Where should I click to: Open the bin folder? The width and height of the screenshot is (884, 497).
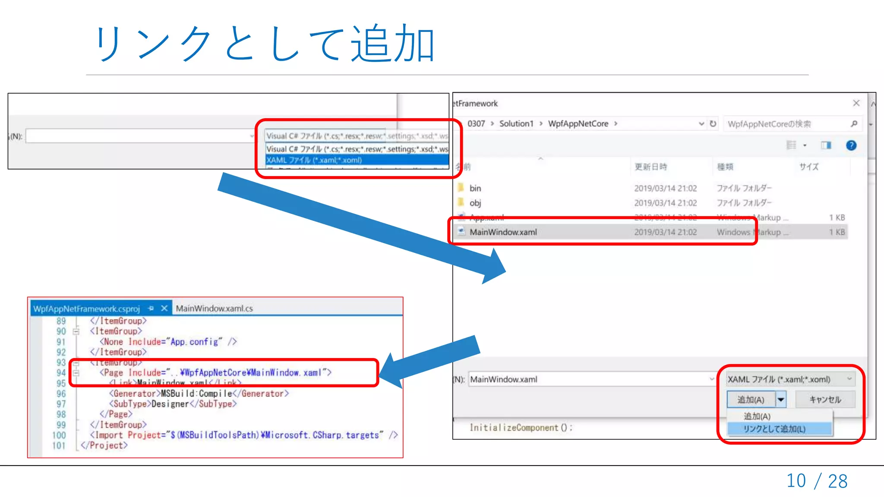click(475, 188)
